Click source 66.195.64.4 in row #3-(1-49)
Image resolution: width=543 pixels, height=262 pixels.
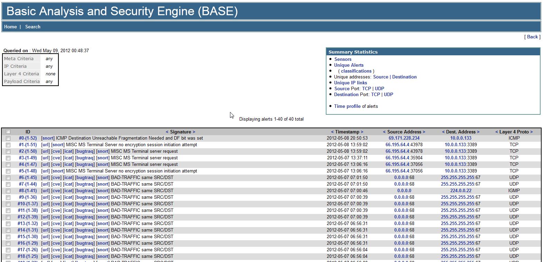click(x=397, y=158)
